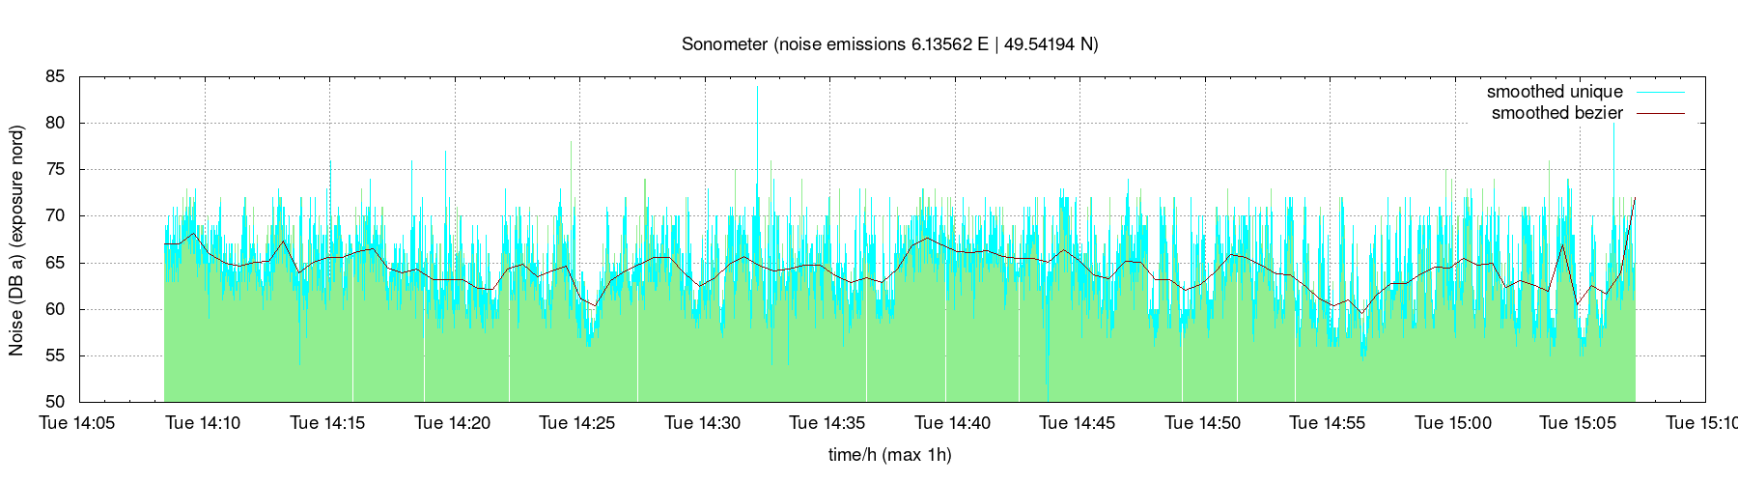Image resolution: width=1738 pixels, height=483 pixels.
Task: Click the 'Tue 14:50' time label
Action: pyautogui.click(x=1203, y=423)
